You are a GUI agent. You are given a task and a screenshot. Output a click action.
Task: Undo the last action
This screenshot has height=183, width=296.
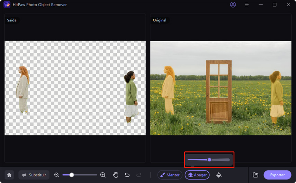127,175
